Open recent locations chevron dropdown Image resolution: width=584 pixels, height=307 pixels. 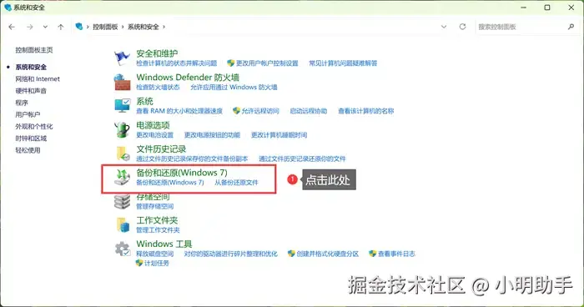point(45,27)
